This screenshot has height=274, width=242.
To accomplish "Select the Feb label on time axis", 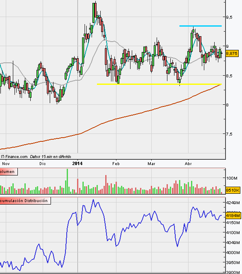I will 116,164.
